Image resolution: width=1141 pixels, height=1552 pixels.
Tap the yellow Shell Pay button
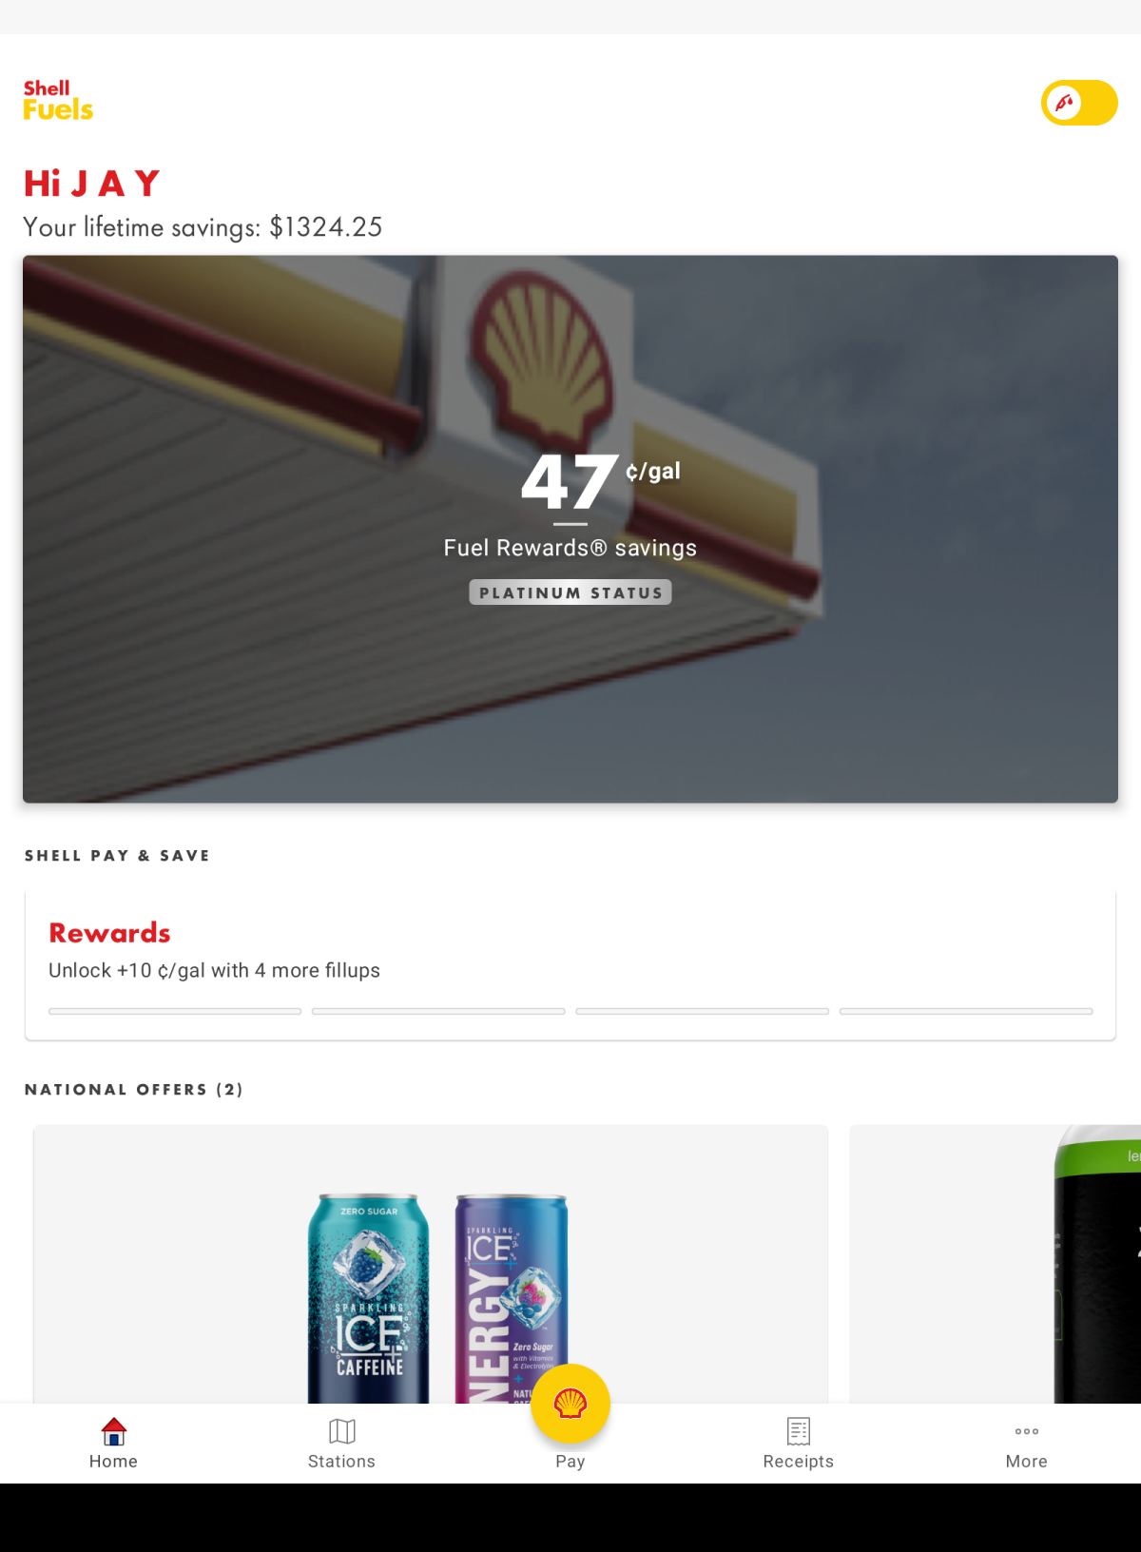[x=570, y=1404]
